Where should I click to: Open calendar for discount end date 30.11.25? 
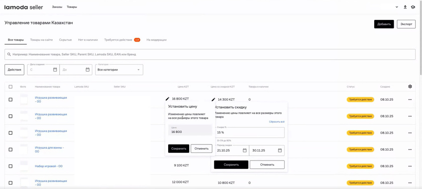coord(280,151)
